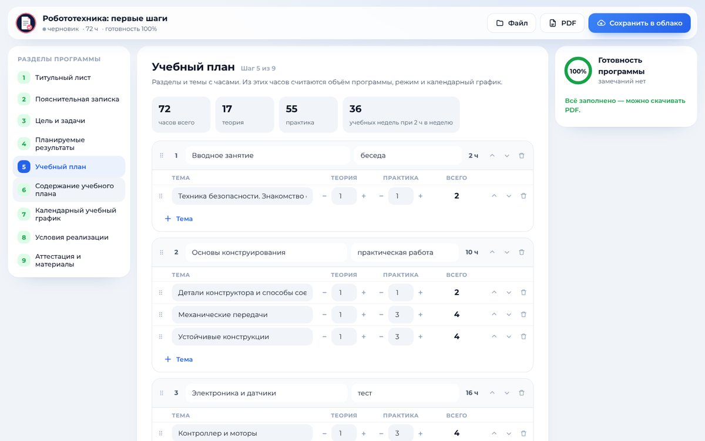
Task: Download the program as PDF
Action: point(562,23)
